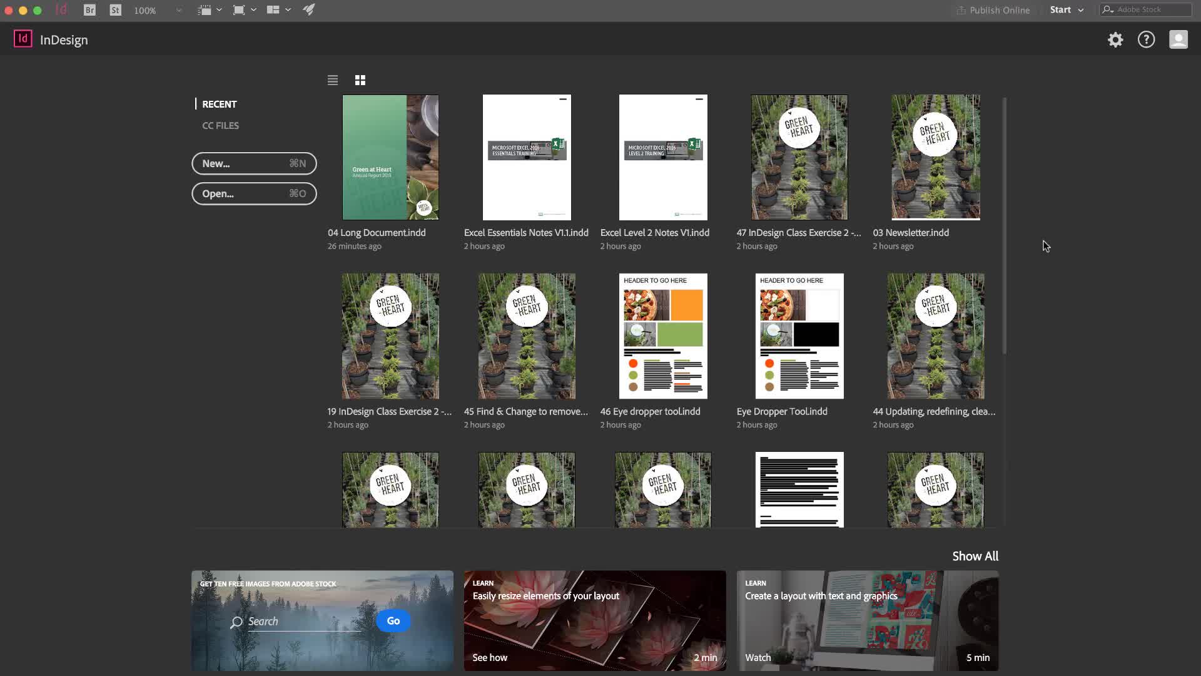
Task: Open Adobe Stock via St icon
Action: [x=115, y=10]
